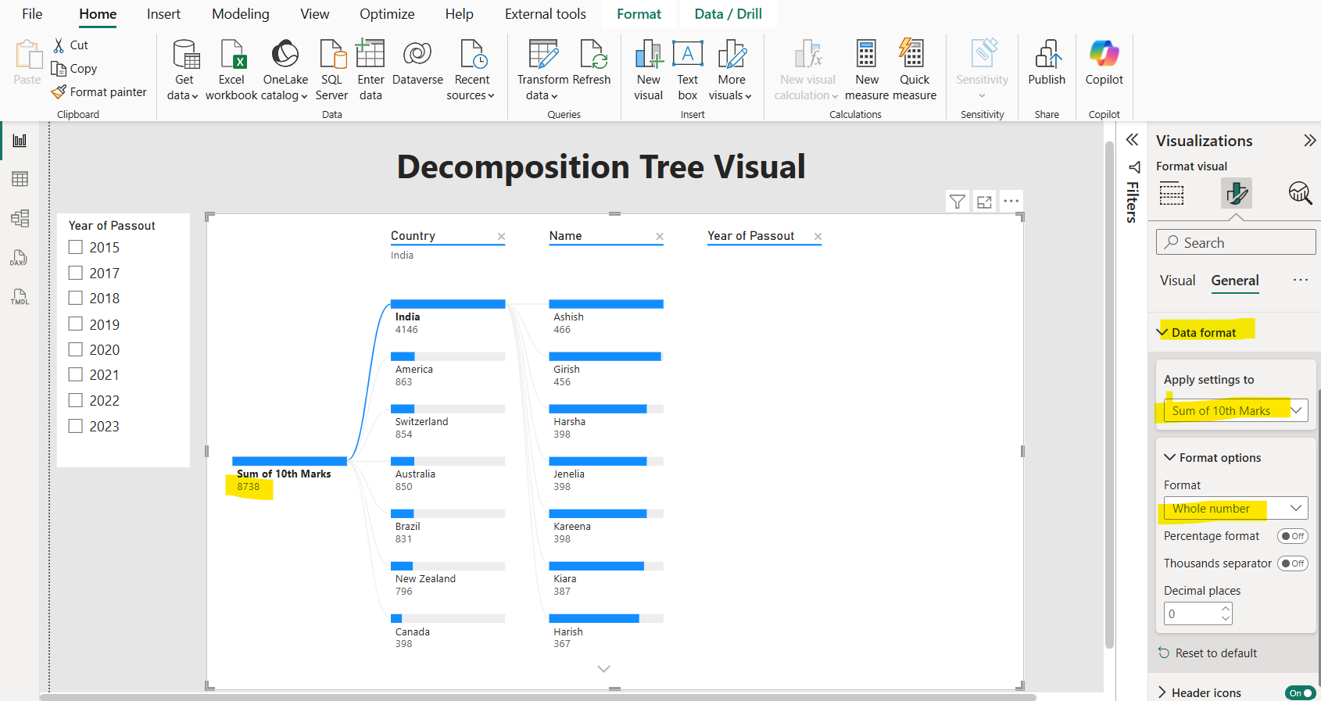Turn on Percentage format toggle

coord(1292,536)
